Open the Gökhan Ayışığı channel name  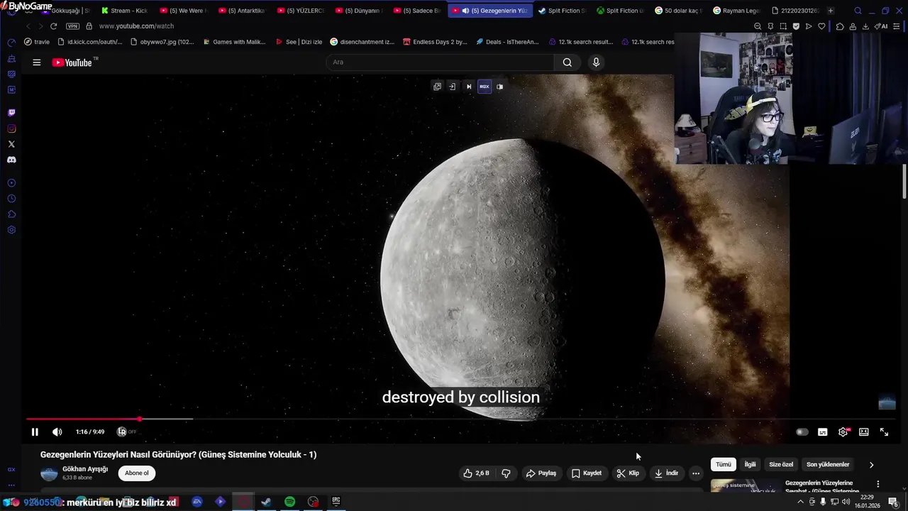pos(85,469)
